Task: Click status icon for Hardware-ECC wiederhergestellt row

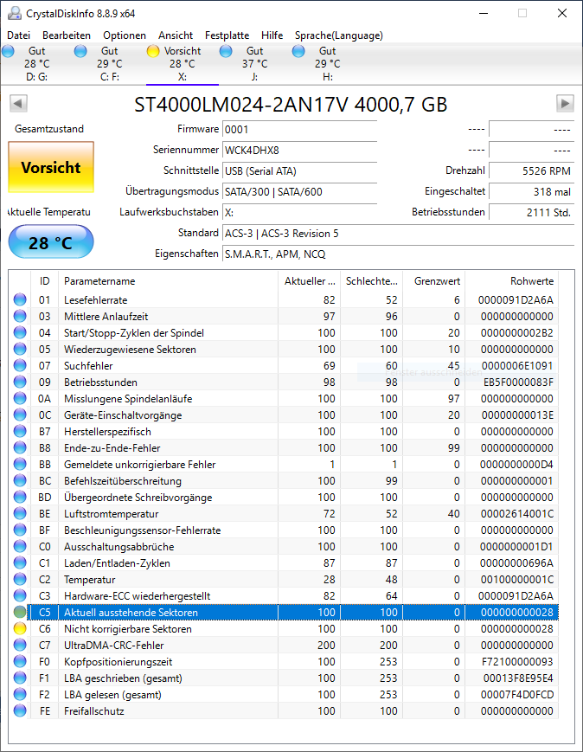Action: click(x=20, y=595)
